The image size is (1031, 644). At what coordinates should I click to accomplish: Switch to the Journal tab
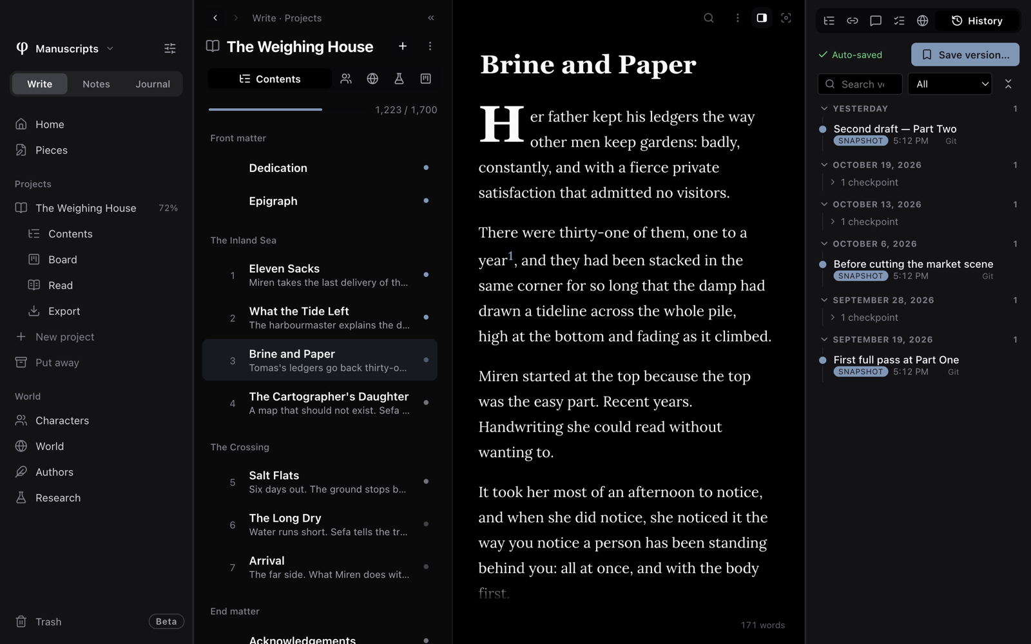click(153, 84)
